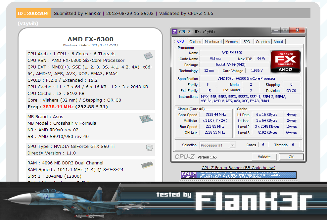This screenshot has height=220, width=327.
Task: Click the Ext. Family value 15
Action: point(209,91)
